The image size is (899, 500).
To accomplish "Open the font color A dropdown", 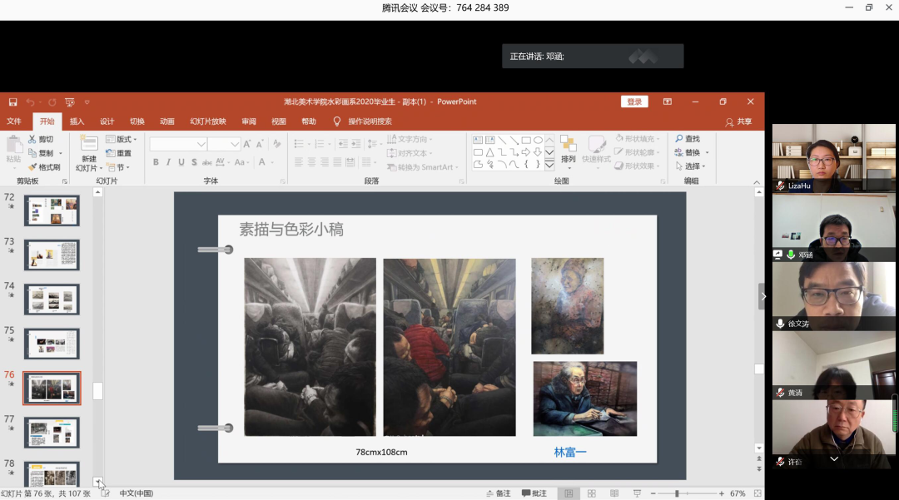I will [271, 163].
